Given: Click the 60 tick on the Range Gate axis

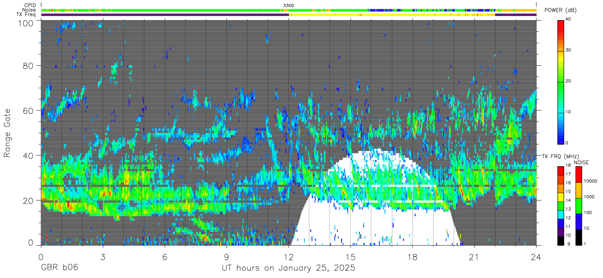Looking at the screenshot, I should 27,110.
